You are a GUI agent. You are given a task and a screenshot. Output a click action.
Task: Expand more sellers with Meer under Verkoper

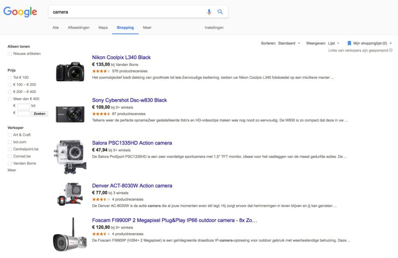pyautogui.click(x=12, y=170)
